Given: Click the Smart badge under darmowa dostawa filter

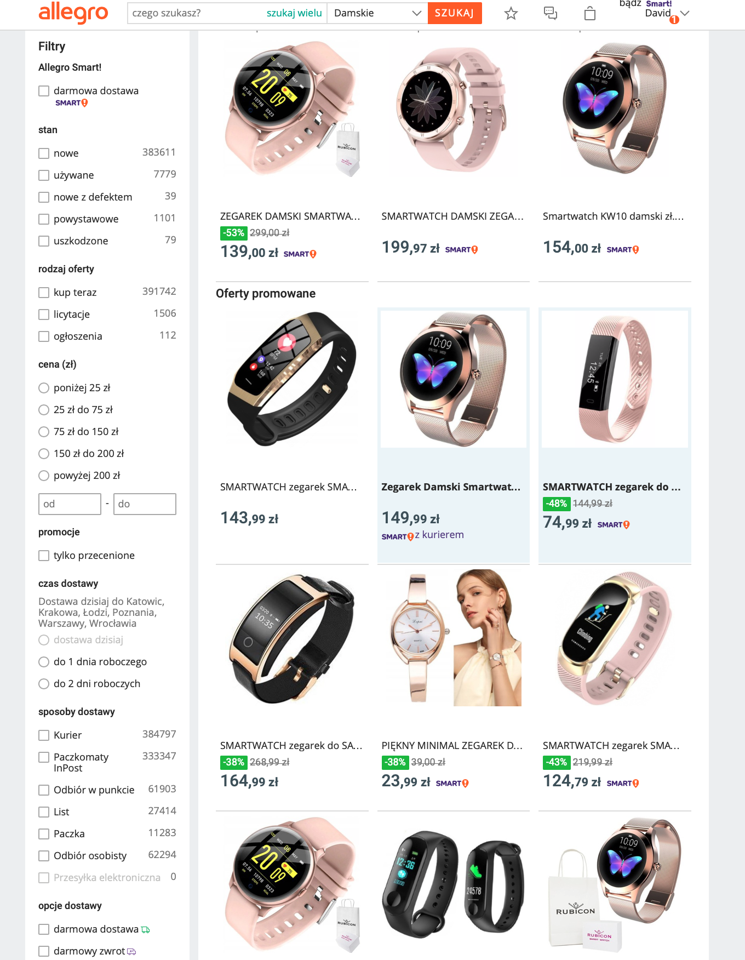Looking at the screenshot, I should [72, 103].
